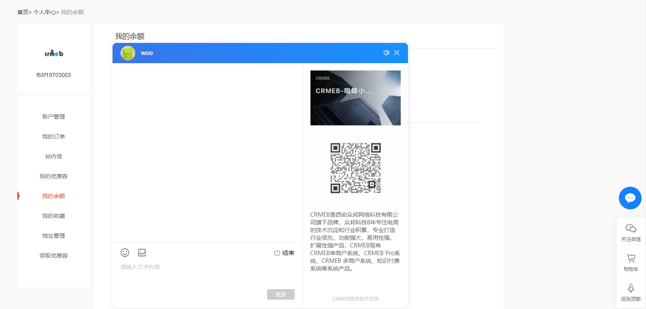Screen dimensions: 646x309
Task: Open 我的收藏 in the sidebar
Action: coord(53,216)
